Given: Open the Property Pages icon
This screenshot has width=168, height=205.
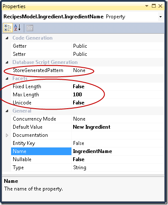Looking at the screenshot, I should pyautogui.click(x=30, y=28).
